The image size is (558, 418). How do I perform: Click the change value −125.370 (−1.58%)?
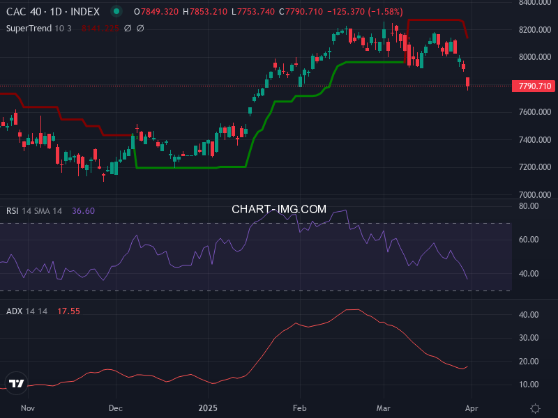tap(365, 12)
